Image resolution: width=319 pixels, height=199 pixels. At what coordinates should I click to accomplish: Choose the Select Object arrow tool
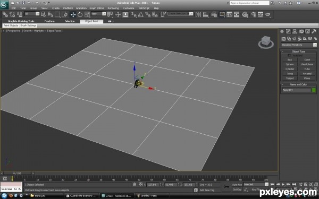pyautogui.click(x=43, y=14)
